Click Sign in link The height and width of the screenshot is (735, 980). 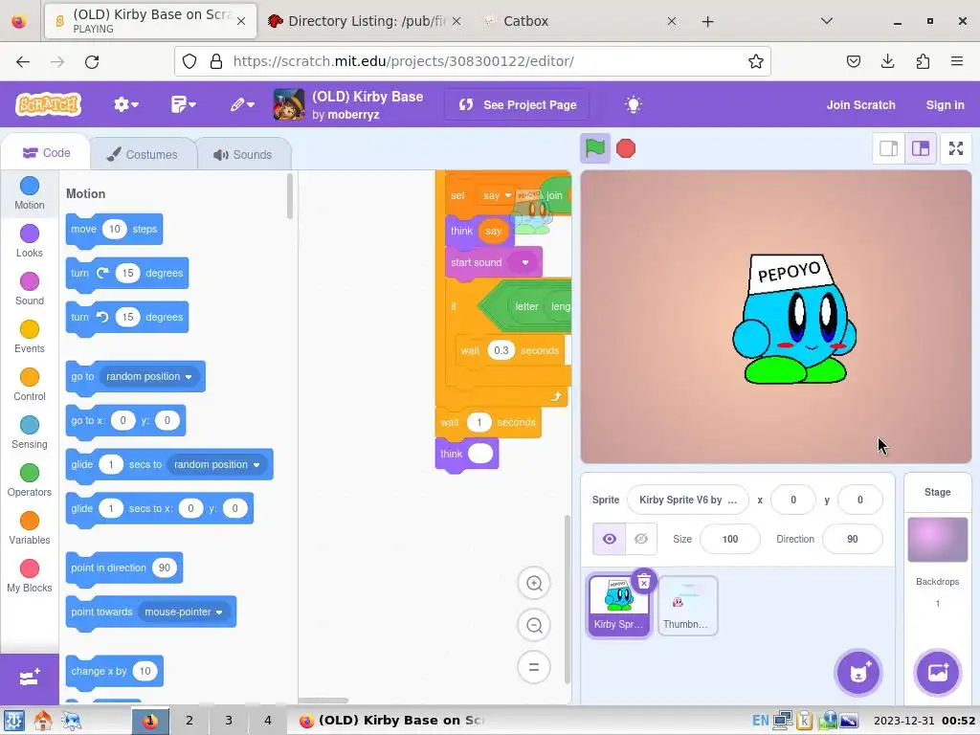coord(945,105)
